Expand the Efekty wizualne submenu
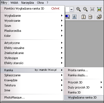 (32, 48)
